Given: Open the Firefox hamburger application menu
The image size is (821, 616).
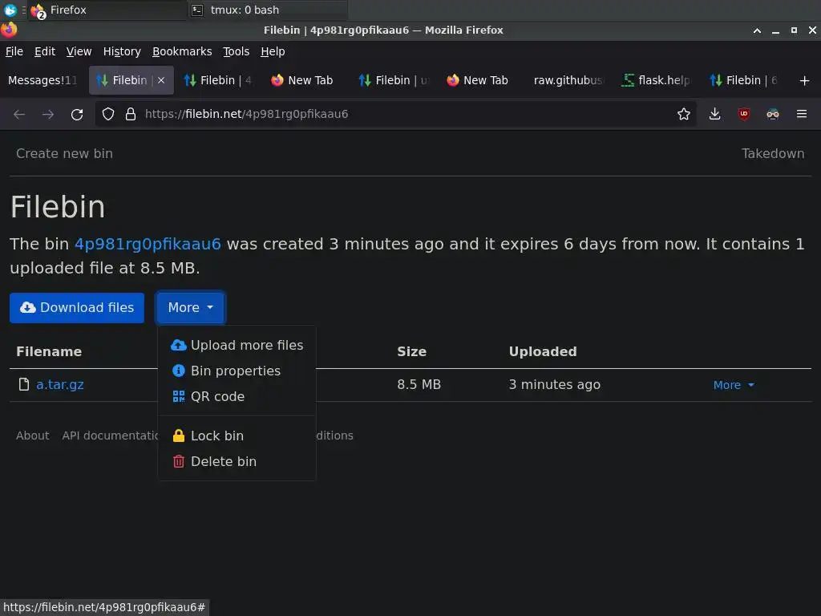Looking at the screenshot, I should click(801, 114).
